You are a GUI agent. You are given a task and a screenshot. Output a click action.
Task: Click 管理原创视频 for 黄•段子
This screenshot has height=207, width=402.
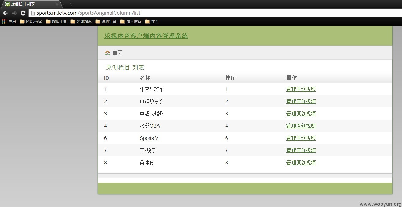(301, 150)
